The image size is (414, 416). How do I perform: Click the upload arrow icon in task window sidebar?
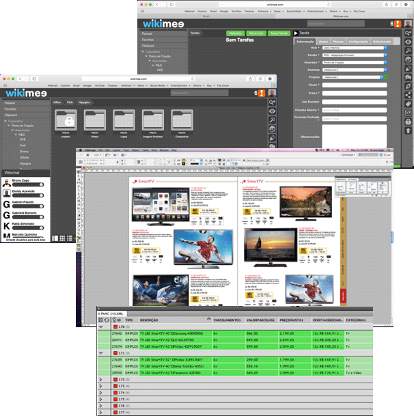coord(408,130)
